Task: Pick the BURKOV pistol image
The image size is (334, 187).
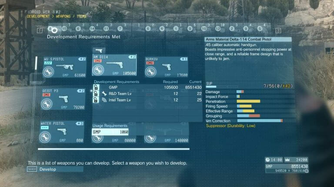Action: click(167, 67)
